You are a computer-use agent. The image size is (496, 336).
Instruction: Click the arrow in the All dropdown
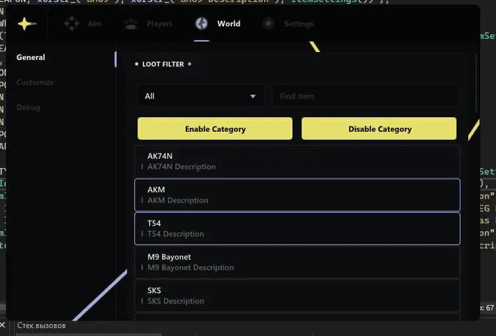pos(253,96)
